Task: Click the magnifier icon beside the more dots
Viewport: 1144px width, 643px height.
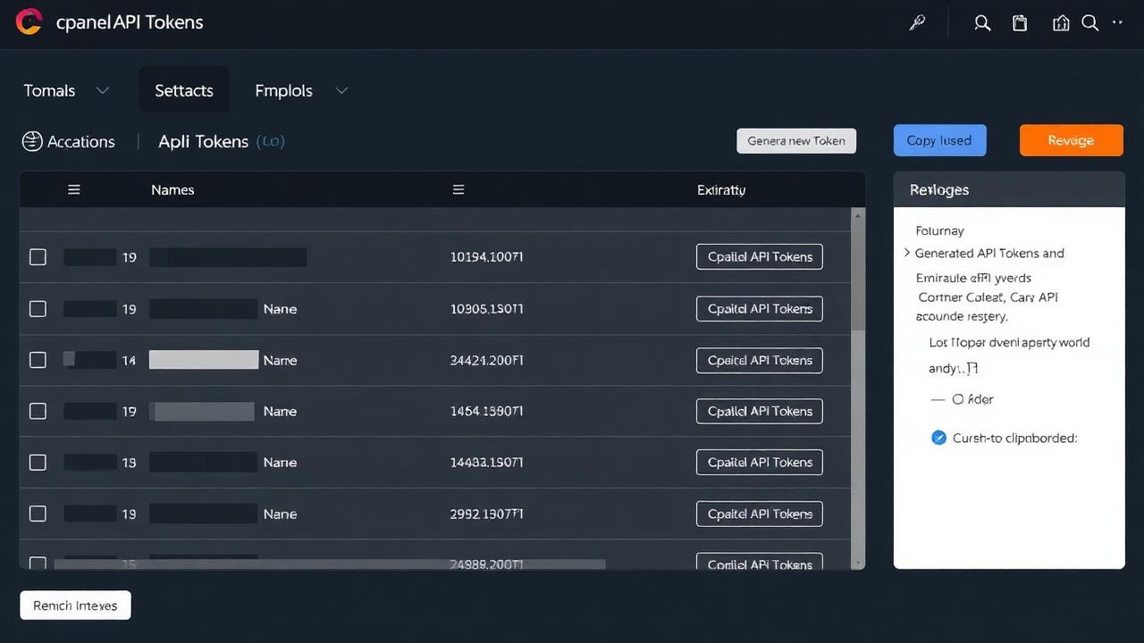Action: pyautogui.click(x=1089, y=23)
